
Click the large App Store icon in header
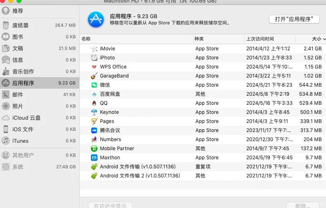point(96,19)
